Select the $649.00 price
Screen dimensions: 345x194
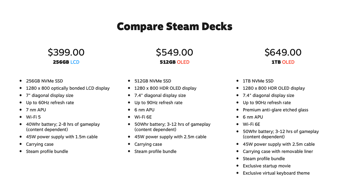coord(283,52)
